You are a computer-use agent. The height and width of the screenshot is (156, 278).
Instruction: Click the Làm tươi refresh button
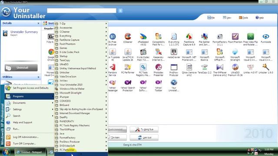[x=144, y=137]
